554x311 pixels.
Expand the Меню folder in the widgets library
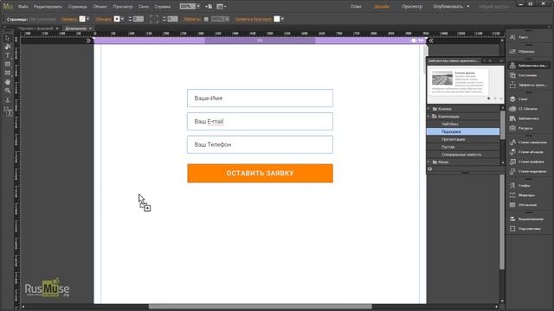click(x=429, y=162)
